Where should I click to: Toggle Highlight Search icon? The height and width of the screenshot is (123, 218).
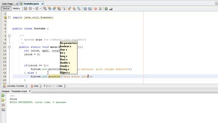tap(59, 9)
